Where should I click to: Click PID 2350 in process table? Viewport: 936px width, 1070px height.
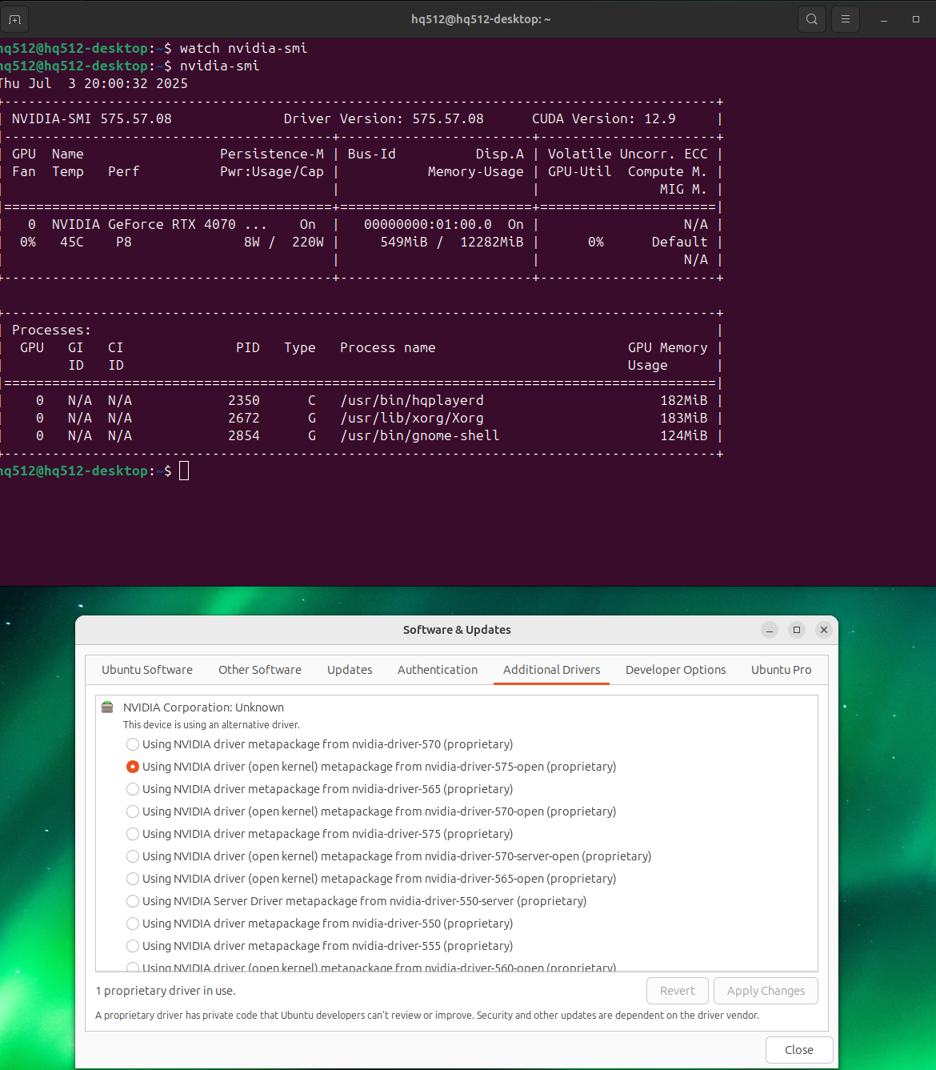[244, 400]
